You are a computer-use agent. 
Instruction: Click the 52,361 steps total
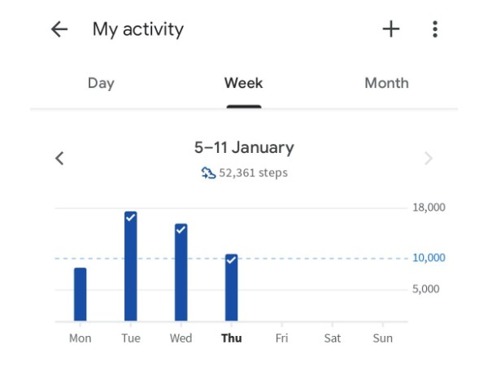tap(253, 172)
